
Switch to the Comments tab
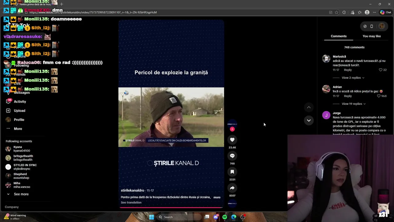(x=339, y=36)
